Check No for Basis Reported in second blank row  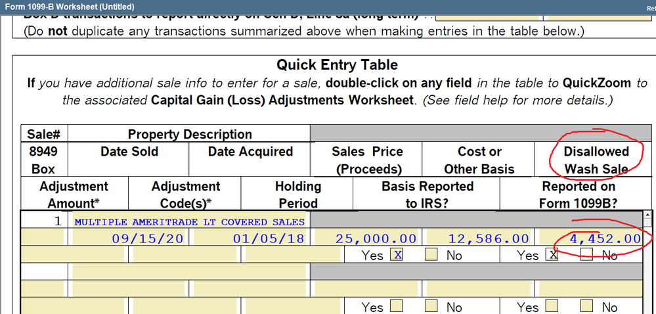pyautogui.click(x=431, y=306)
